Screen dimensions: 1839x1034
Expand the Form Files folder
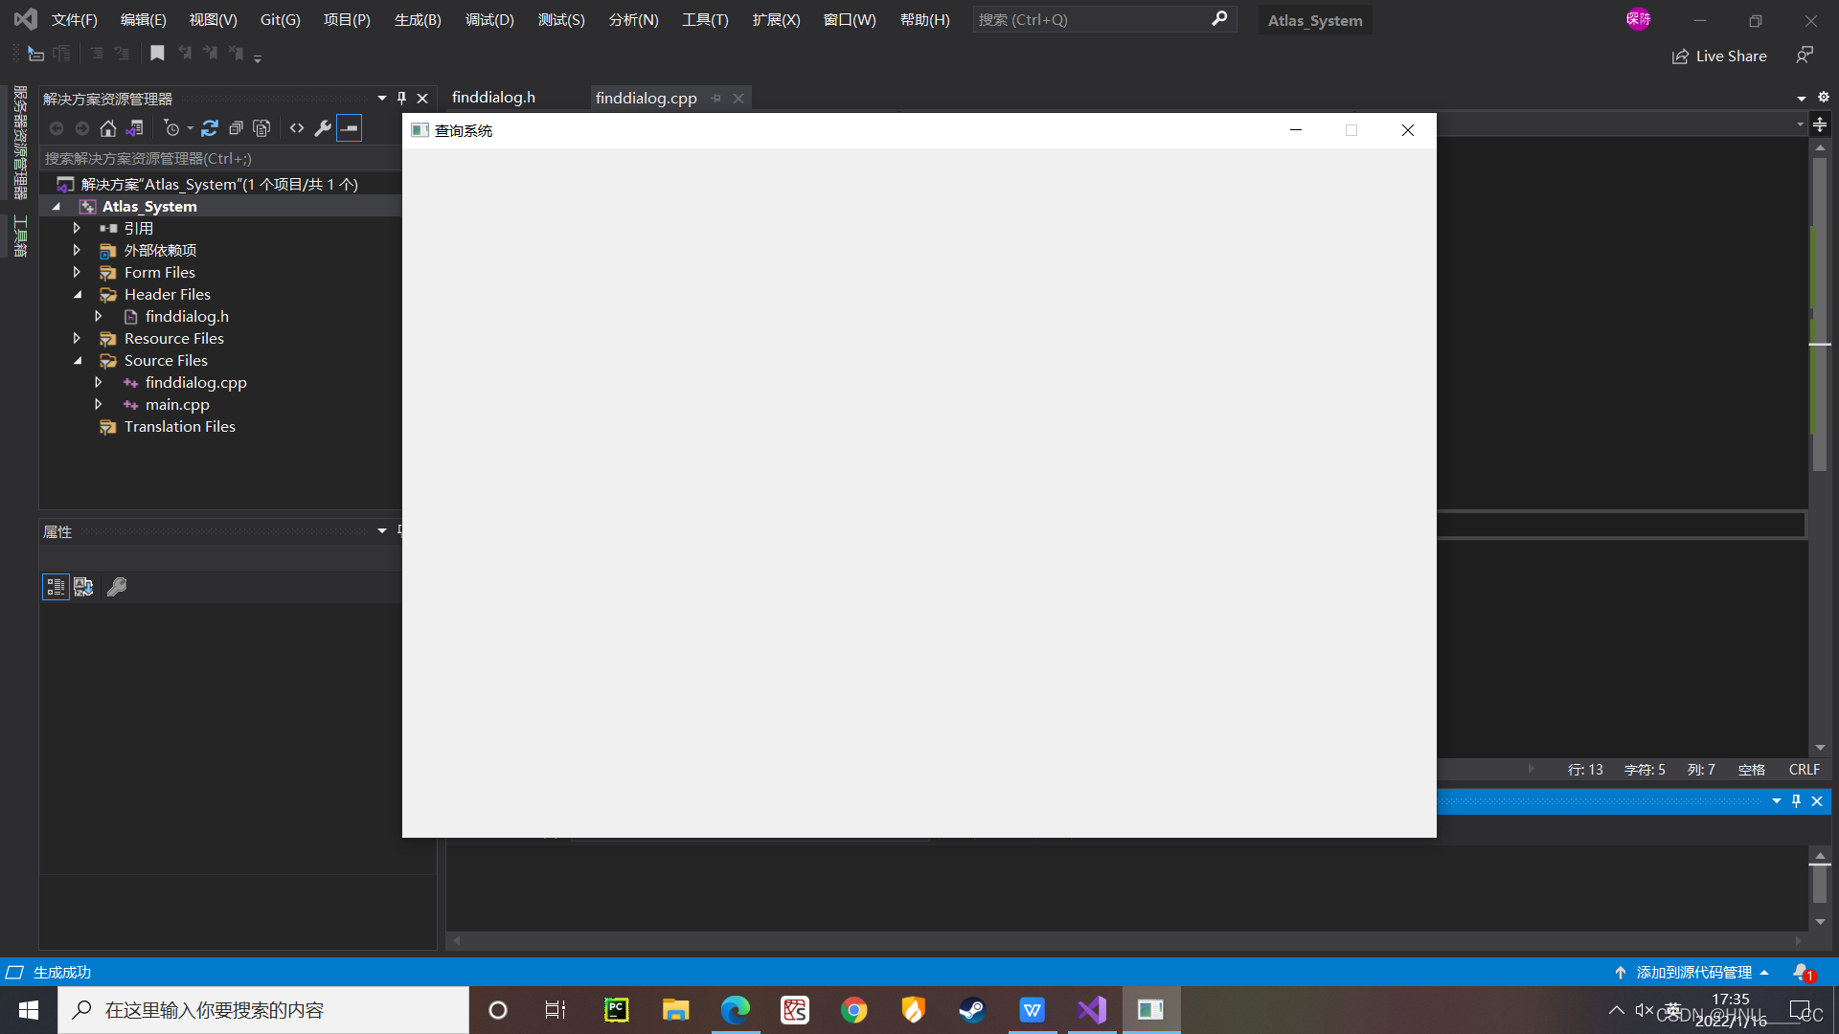tap(77, 273)
